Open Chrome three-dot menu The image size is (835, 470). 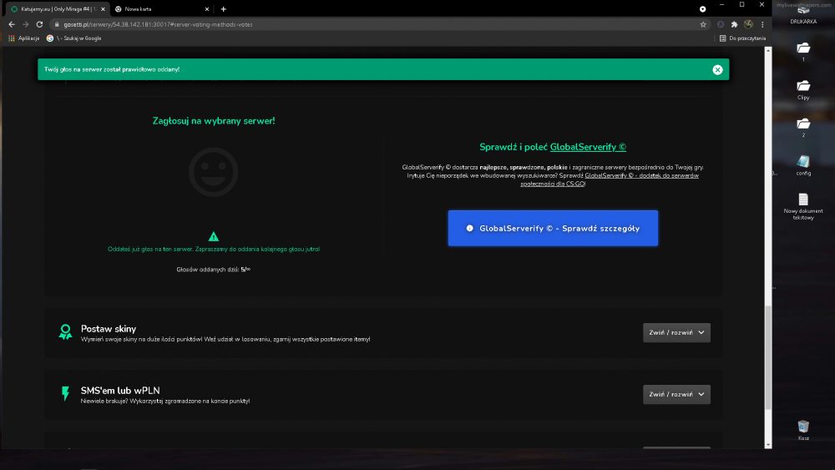point(762,24)
